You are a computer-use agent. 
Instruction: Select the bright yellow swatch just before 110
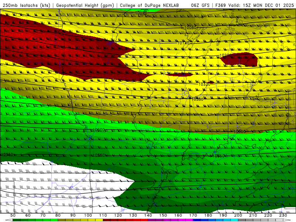tap(99, 220)
